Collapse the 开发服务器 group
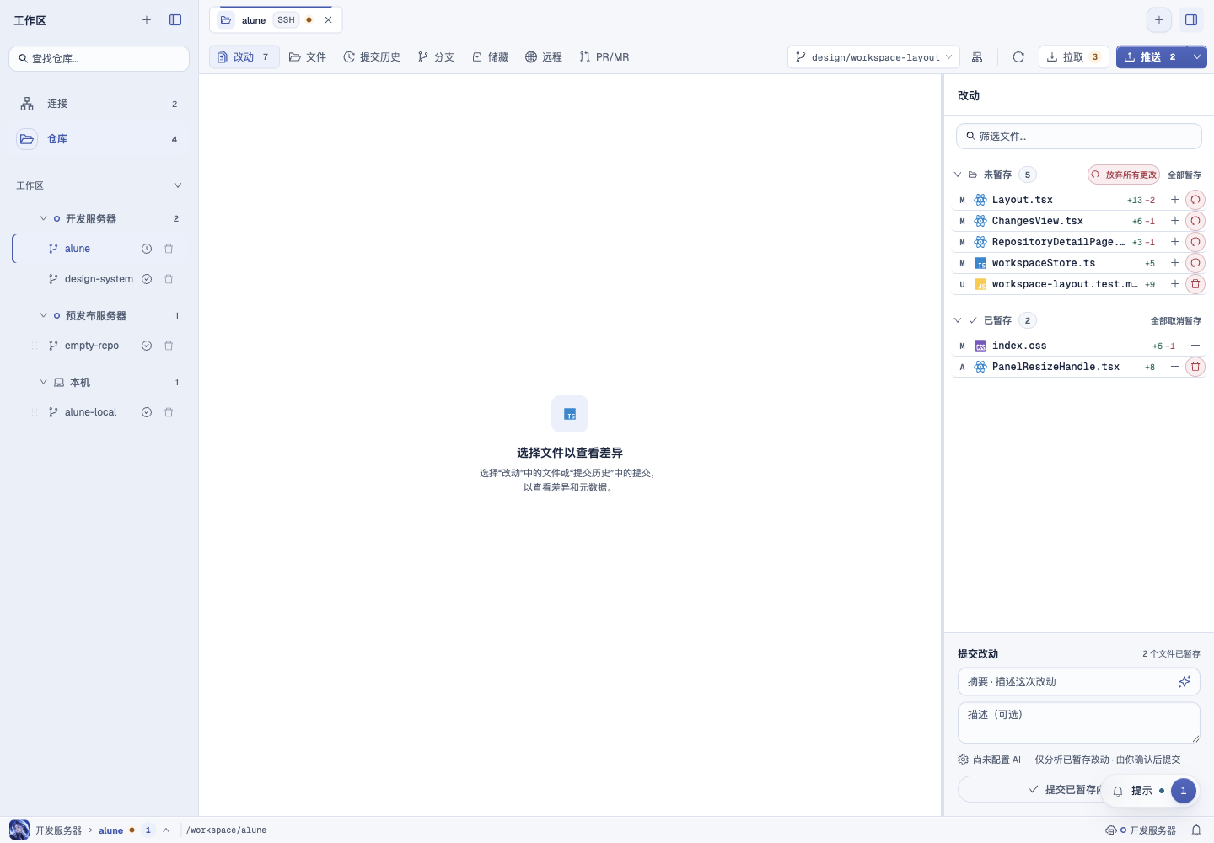This screenshot has width=1214, height=843. coord(44,218)
